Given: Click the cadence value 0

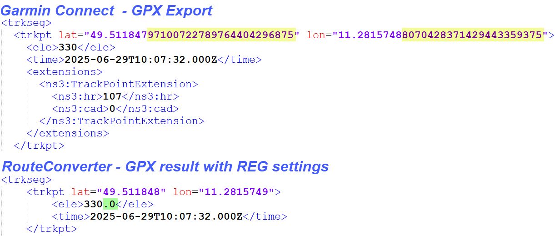Looking at the screenshot, I should coord(112,109).
